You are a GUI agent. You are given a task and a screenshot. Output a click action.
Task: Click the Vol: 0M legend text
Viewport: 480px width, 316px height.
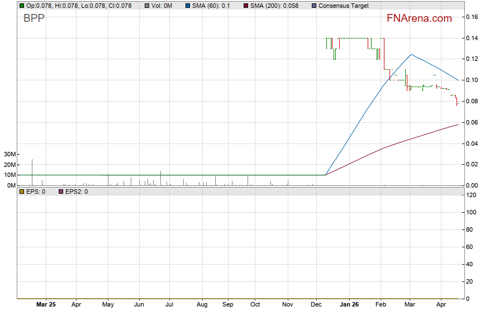(x=161, y=6)
